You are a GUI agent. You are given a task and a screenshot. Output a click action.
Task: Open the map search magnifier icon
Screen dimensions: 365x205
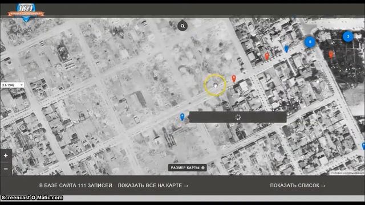pyautogui.click(x=182, y=26)
